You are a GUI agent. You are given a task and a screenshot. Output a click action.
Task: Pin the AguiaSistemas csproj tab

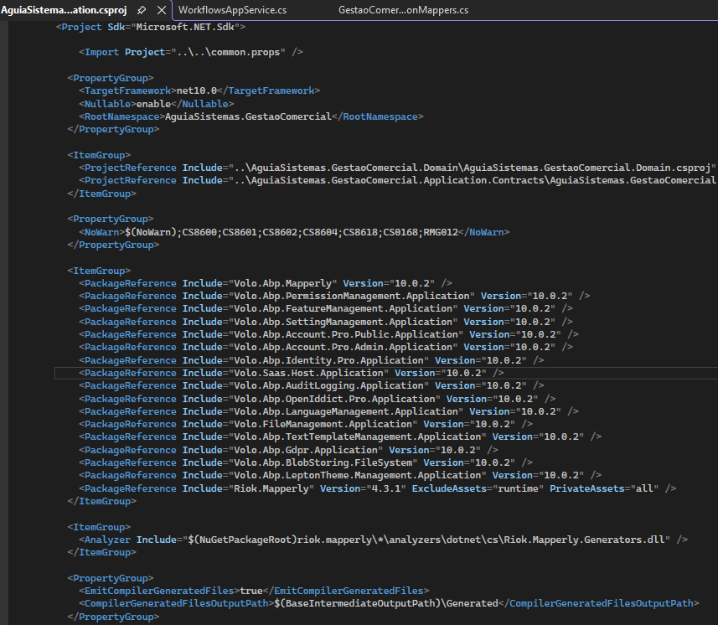pyautogui.click(x=142, y=10)
